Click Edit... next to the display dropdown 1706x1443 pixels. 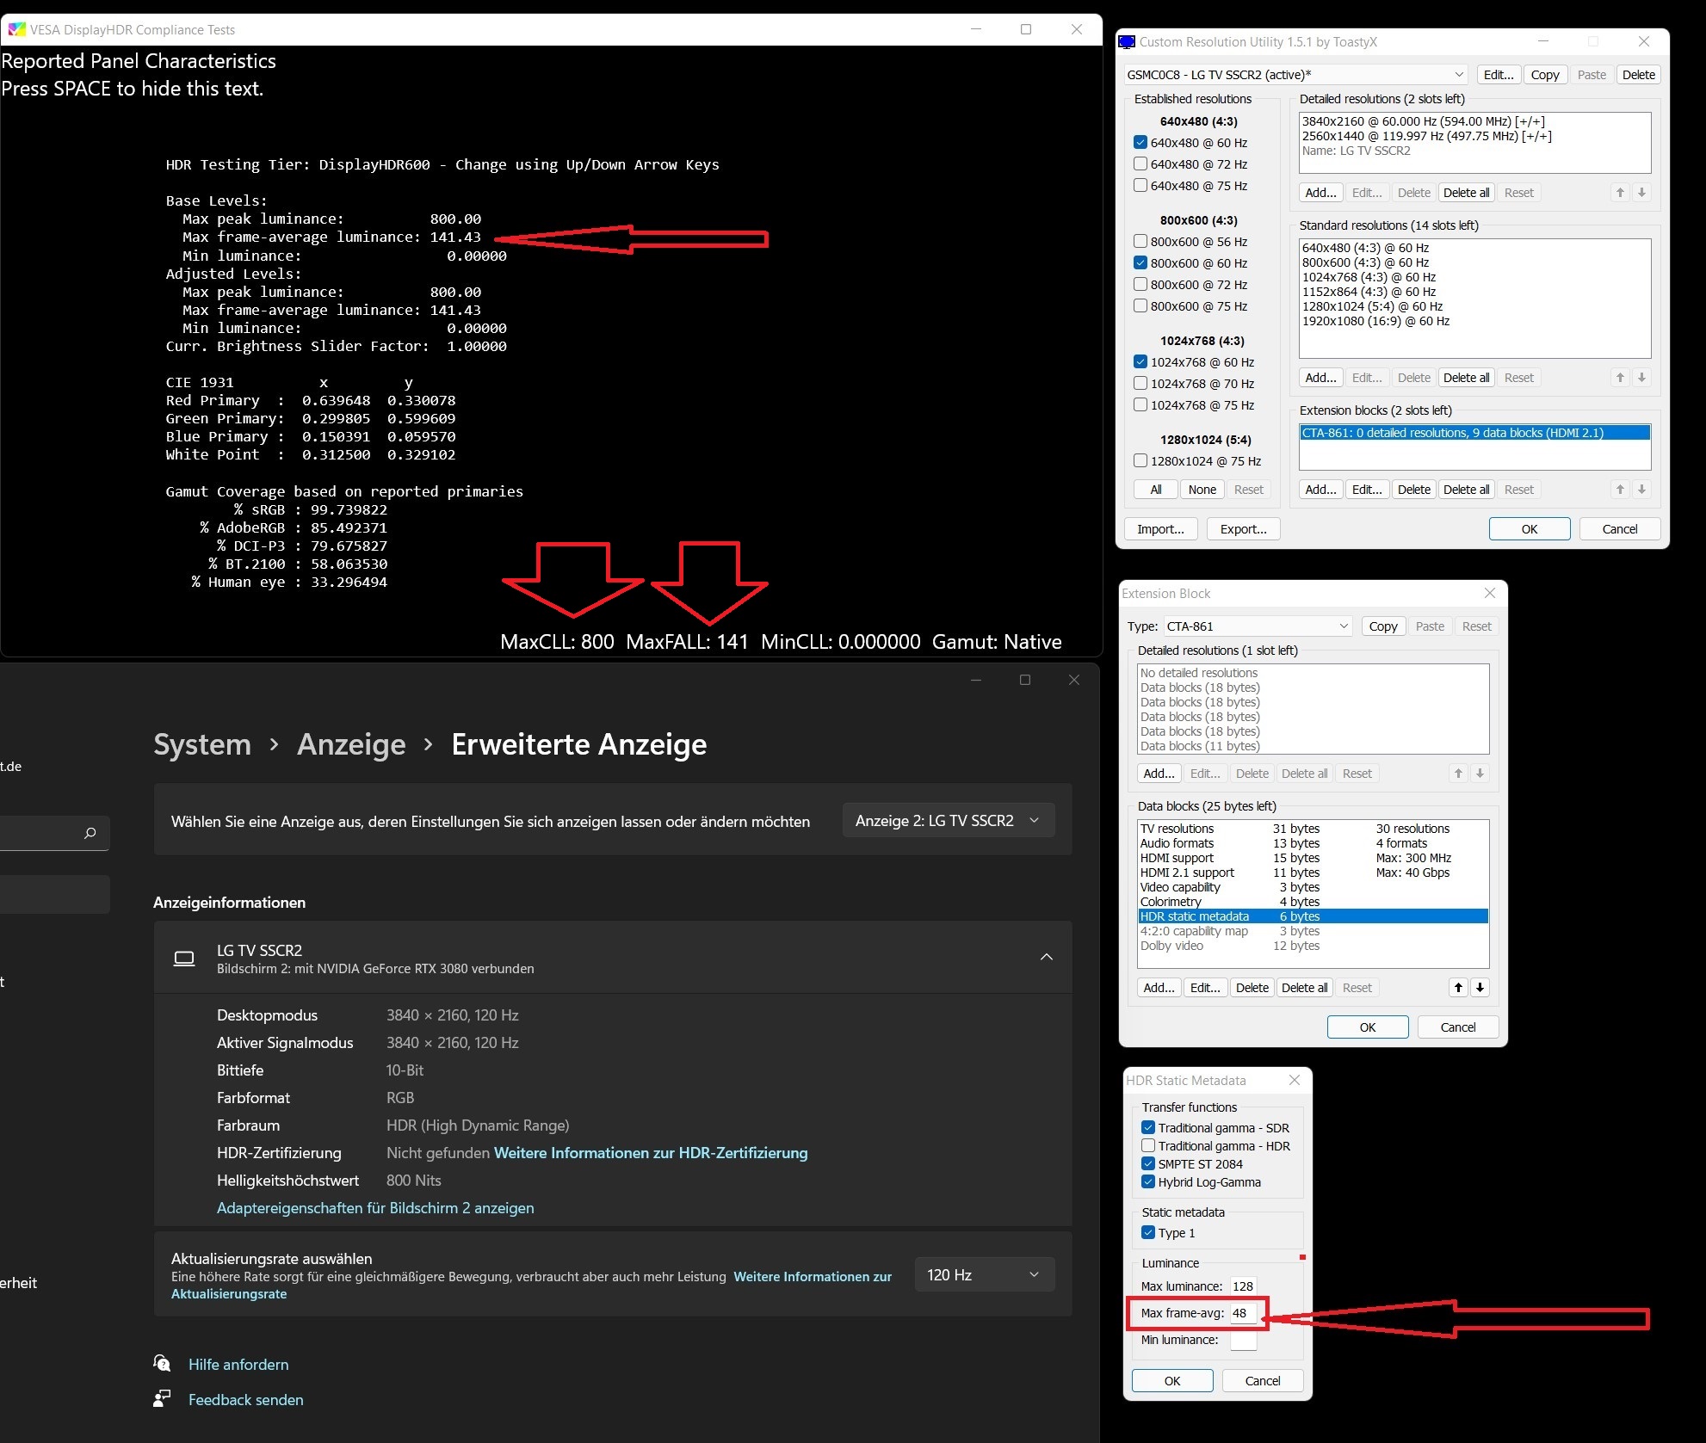pyautogui.click(x=1499, y=75)
